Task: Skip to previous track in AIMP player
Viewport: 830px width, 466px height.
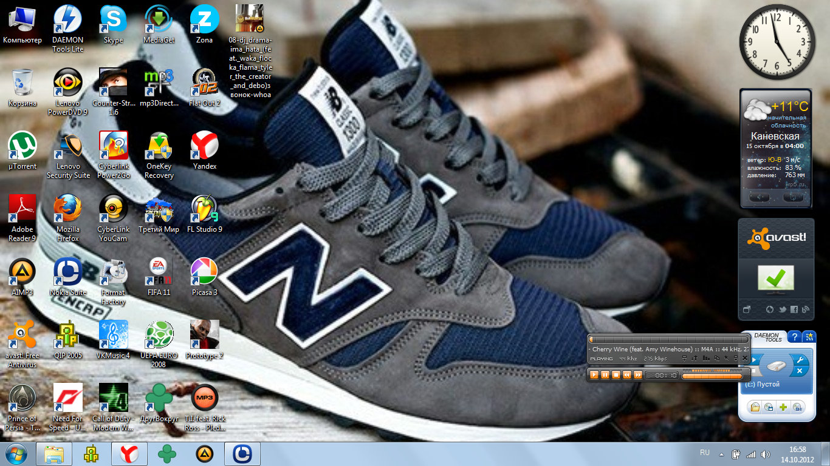Action: [626, 375]
